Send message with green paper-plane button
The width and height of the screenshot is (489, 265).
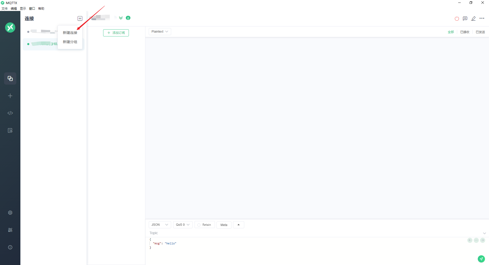[481, 259]
